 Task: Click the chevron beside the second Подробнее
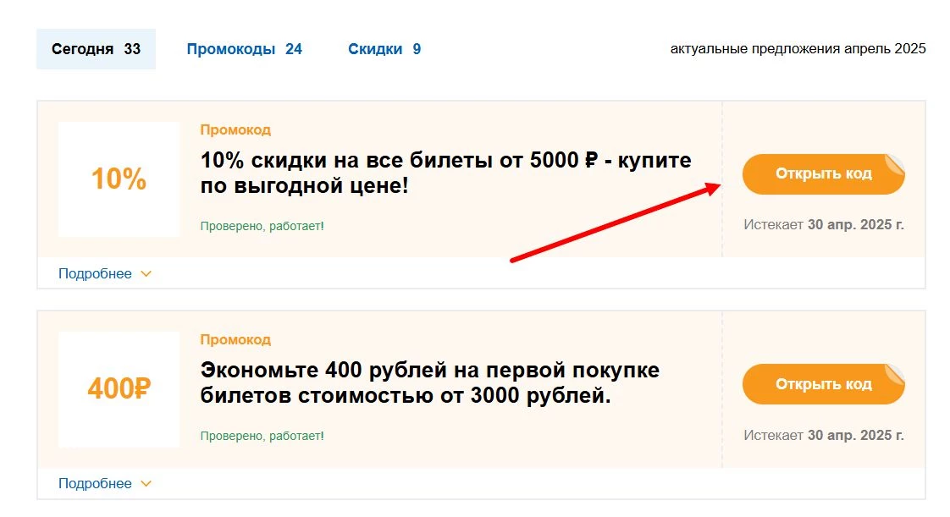point(147,483)
